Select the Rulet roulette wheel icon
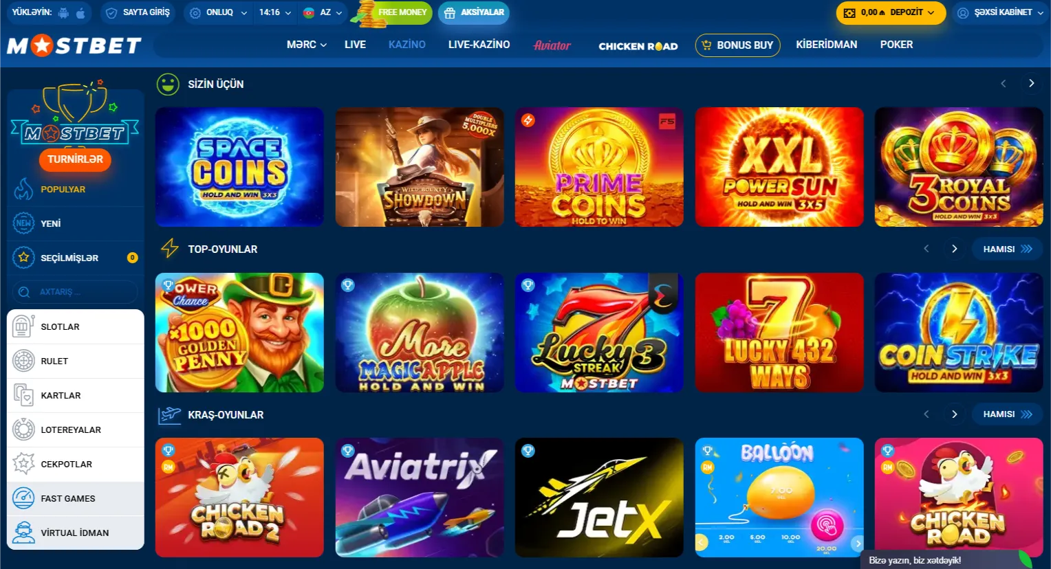This screenshot has height=569, width=1051. click(23, 361)
